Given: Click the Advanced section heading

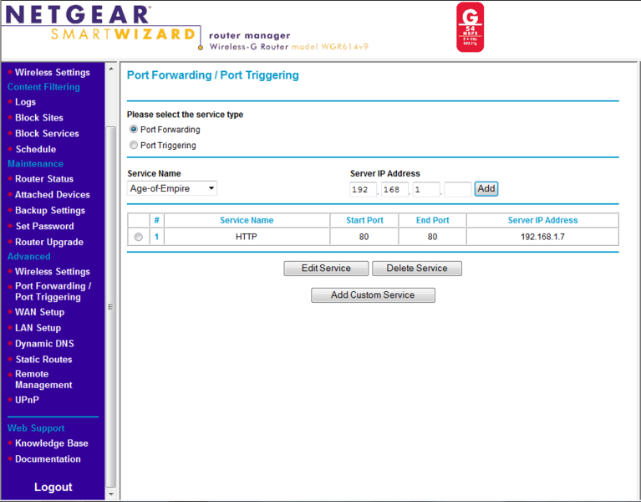Looking at the screenshot, I should click(29, 257).
